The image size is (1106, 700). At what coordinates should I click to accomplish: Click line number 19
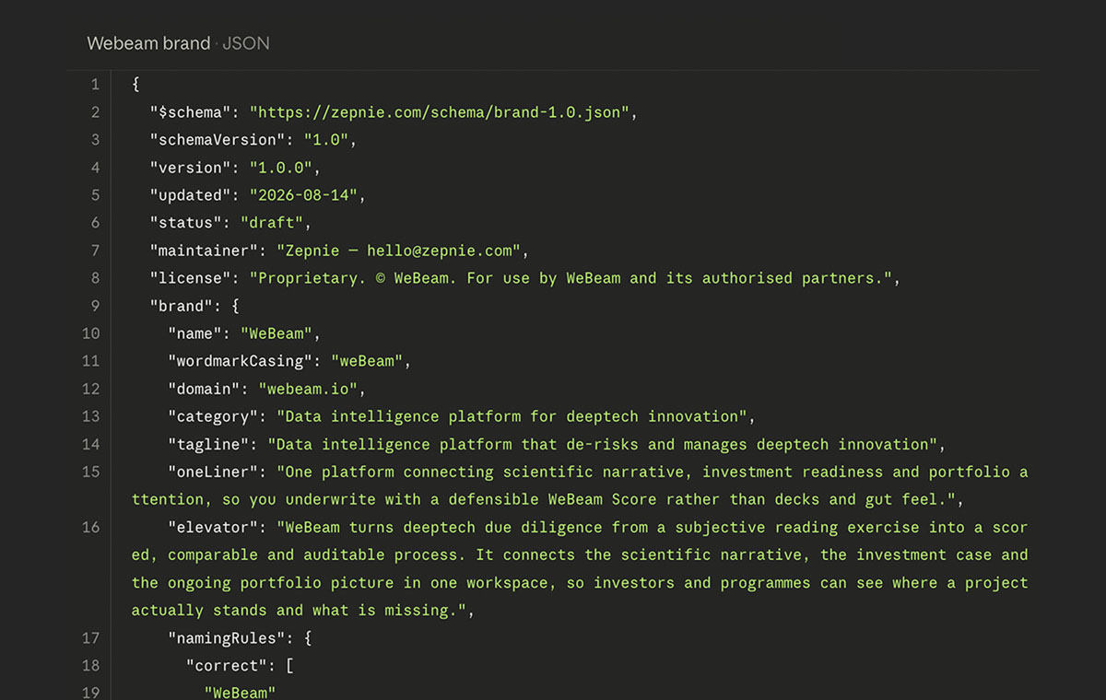pos(91,693)
